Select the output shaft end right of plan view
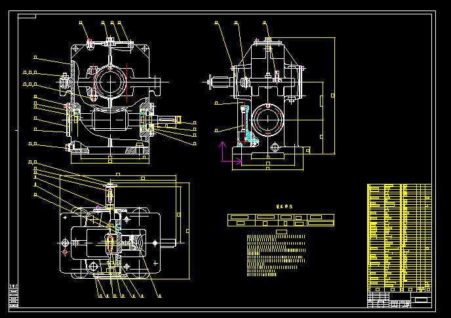The width and height of the screenshot is (451, 318). [168, 243]
